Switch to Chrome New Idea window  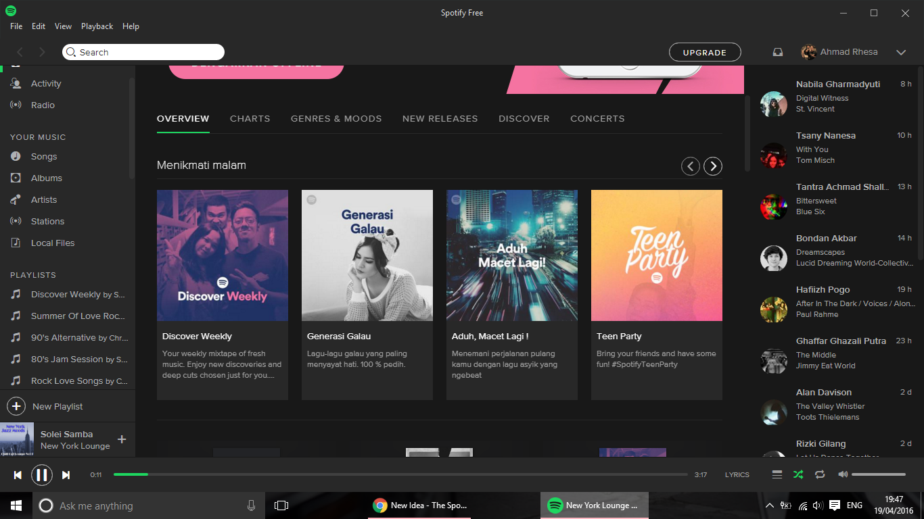point(419,505)
